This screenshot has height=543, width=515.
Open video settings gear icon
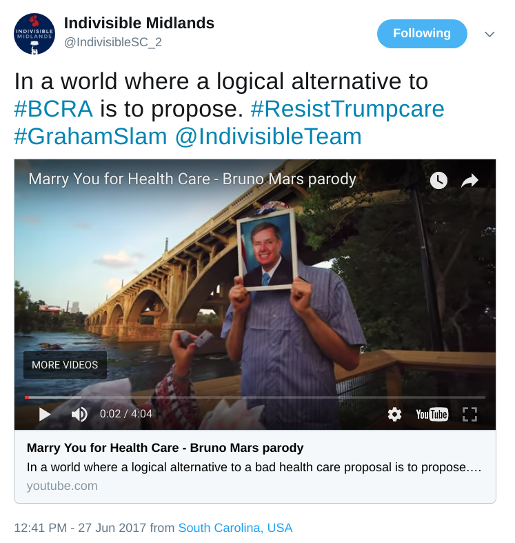(394, 414)
